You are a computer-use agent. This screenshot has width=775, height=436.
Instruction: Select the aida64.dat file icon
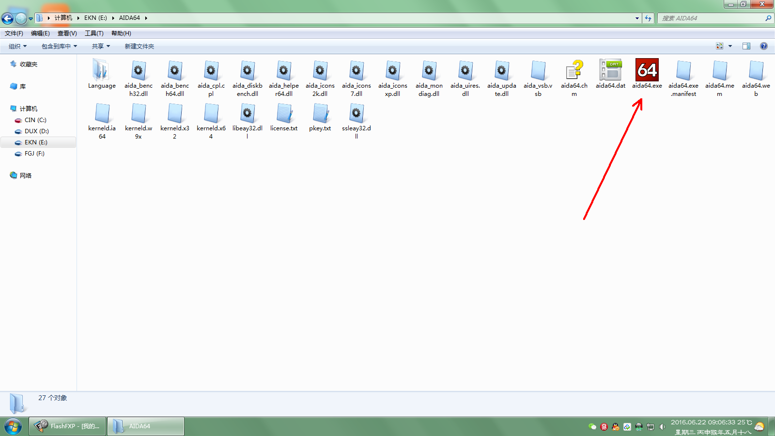(610, 71)
